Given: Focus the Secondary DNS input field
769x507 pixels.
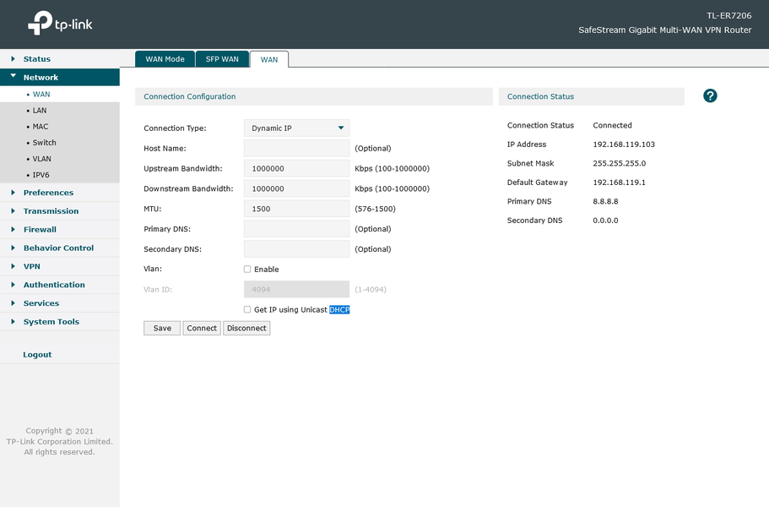Looking at the screenshot, I should 297,248.
